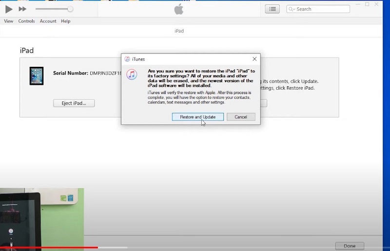Click the iTunes music note dialog icon
Viewport: 390px width, 251px height.
[x=132, y=75]
